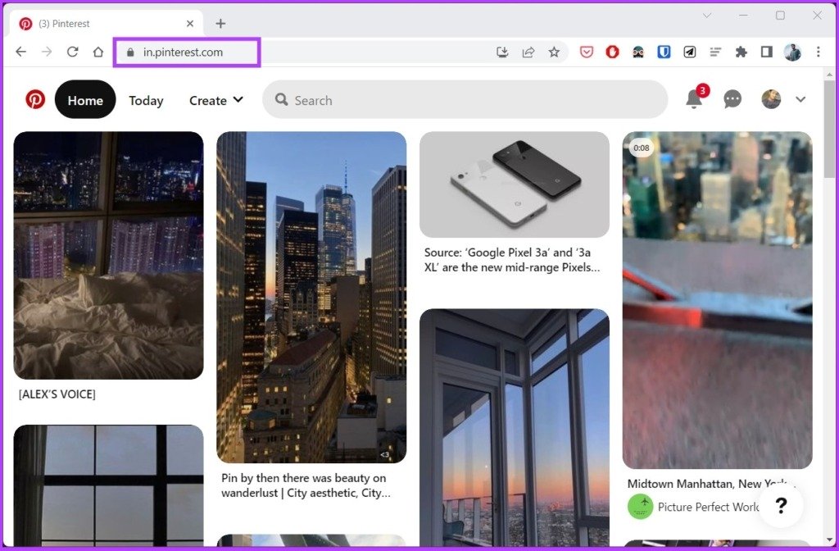Reload the page
839x551 pixels.
pos(72,52)
